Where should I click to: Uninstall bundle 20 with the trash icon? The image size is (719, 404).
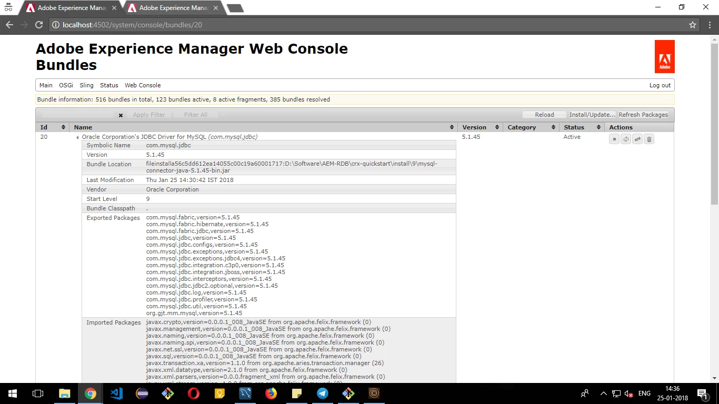coord(649,139)
